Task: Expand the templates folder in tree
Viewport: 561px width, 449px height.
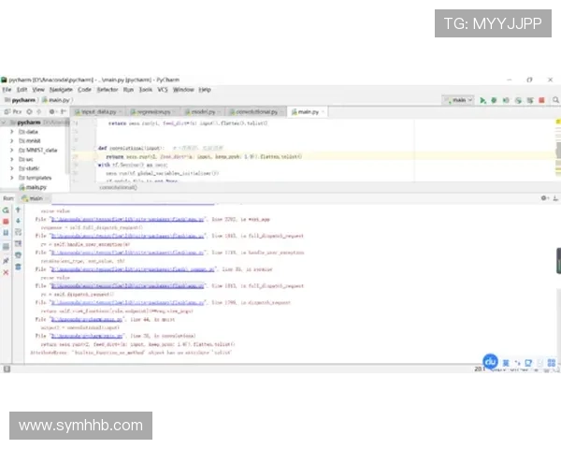Action: pos(11,178)
